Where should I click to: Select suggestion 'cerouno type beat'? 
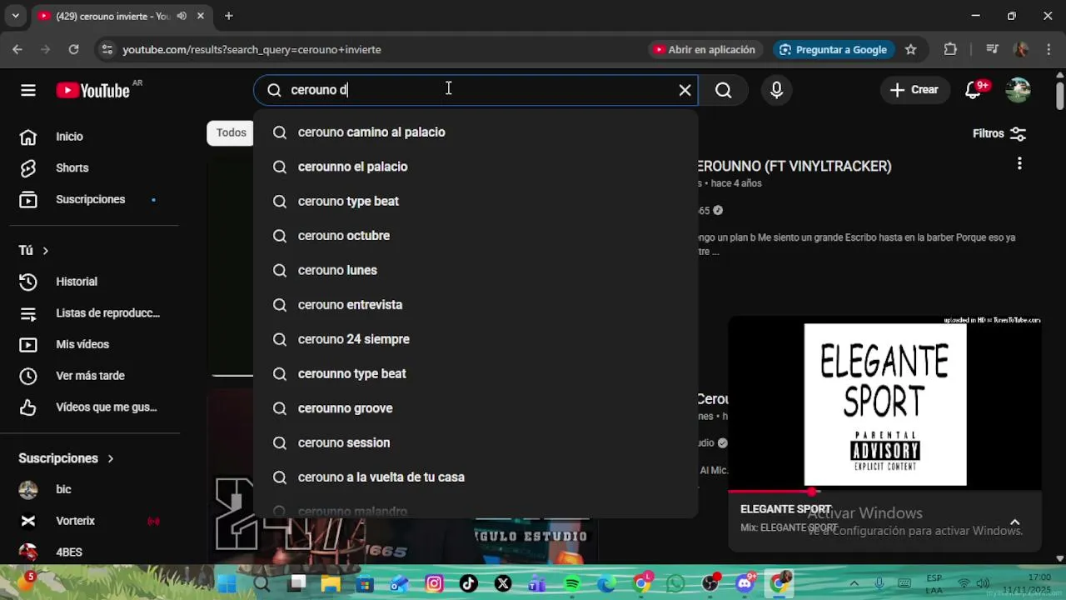pos(476,202)
